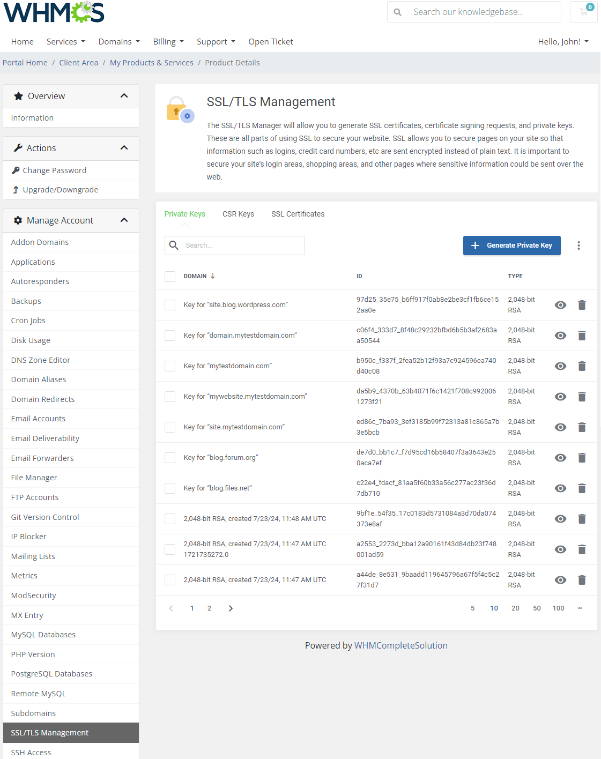Check the mytestdomain.com key row

coord(170,366)
